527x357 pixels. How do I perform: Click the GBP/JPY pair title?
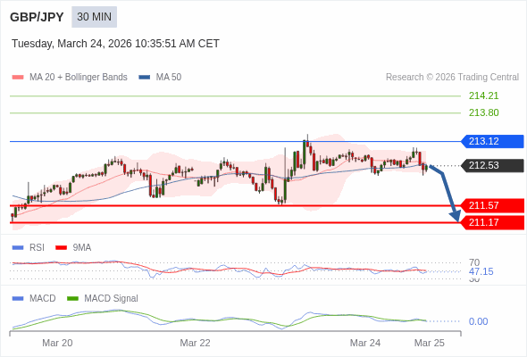[37, 17]
